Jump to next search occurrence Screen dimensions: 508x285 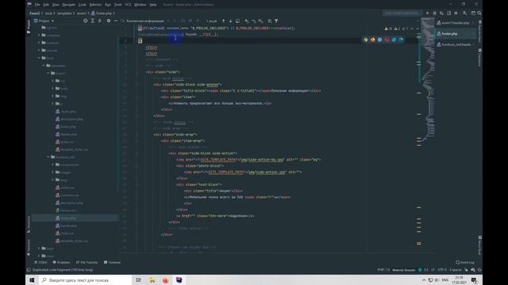point(231,21)
